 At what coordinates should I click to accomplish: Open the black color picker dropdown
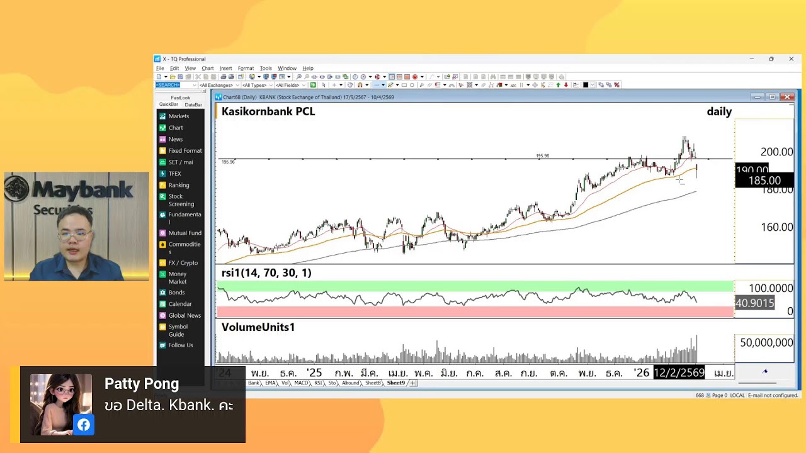(593, 85)
